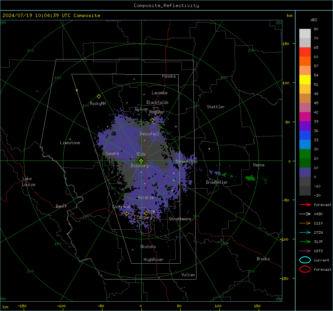Click the asterisk marker above Limestone
This screenshot has height=311, width=333.
tap(70, 139)
